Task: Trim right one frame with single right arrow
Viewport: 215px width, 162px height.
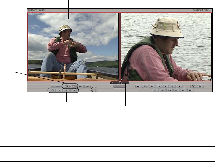Action: [x=66, y=90]
